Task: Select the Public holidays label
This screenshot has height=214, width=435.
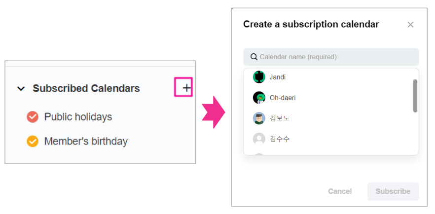Action: [78, 117]
